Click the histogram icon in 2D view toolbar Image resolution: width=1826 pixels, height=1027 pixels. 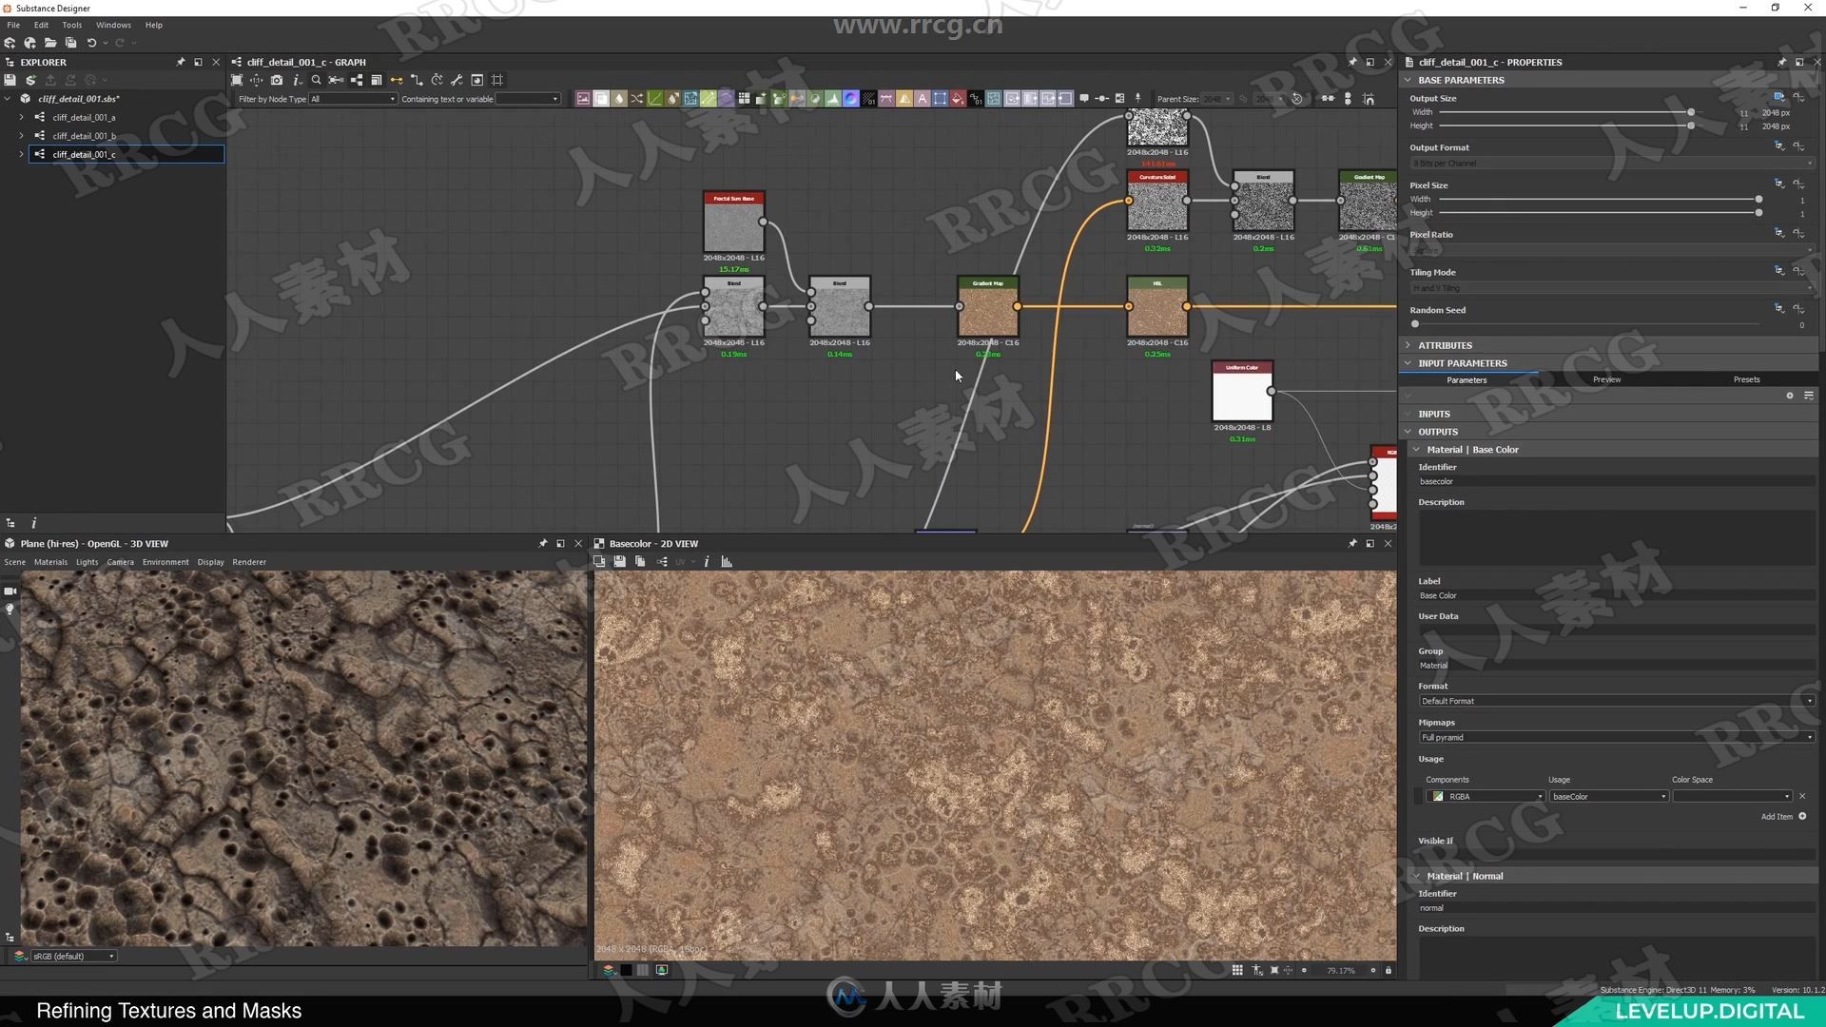tap(727, 562)
